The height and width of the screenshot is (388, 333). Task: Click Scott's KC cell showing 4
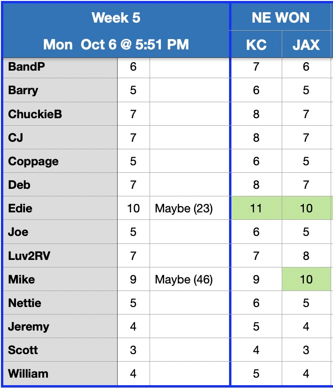(x=256, y=350)
